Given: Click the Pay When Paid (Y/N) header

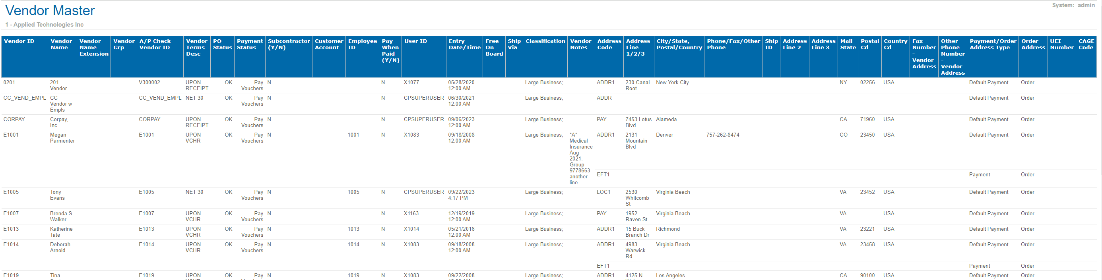Looking at the screenshot, I should coord(390,51).
